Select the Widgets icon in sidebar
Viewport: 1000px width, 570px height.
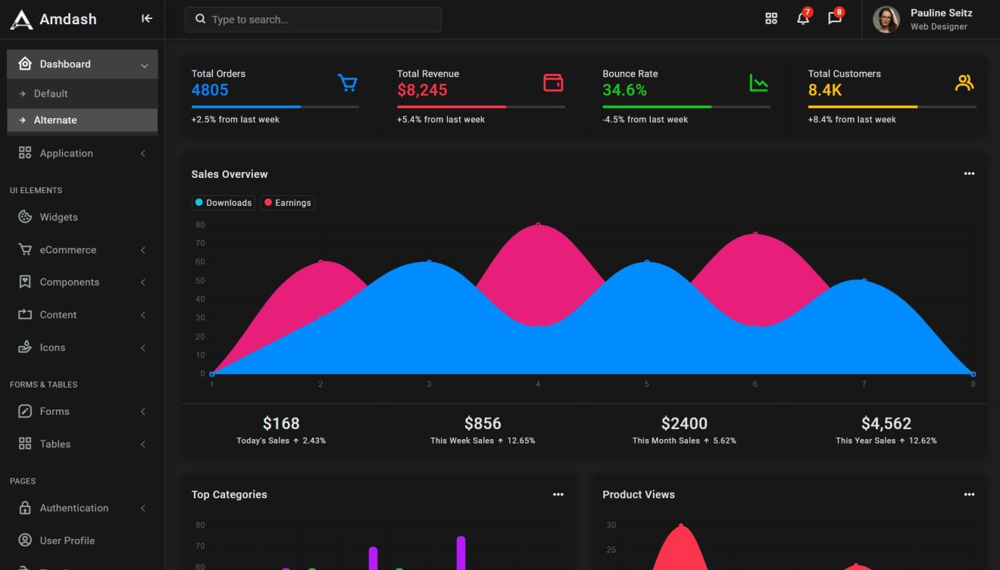pyautogui.click(x=25, y=216)
